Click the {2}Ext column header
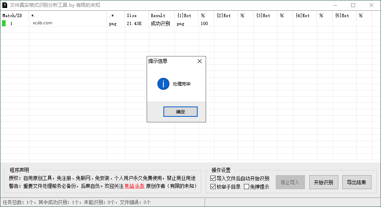 click(x=226, y=15)
